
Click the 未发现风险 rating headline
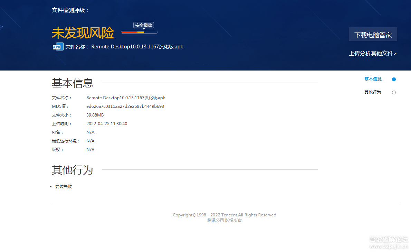(x=83, y=32)
